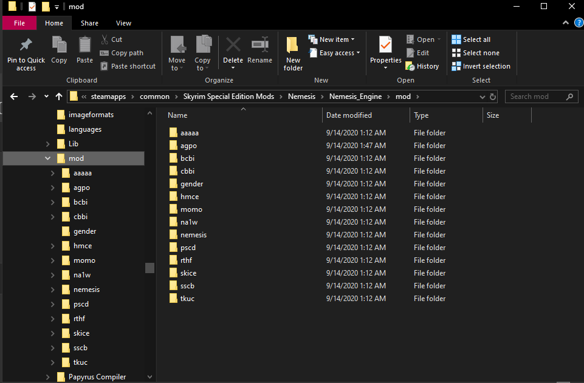Screen dimensions: 584x383
Task: Sort by the Name column header
Action: coord(243,115)
